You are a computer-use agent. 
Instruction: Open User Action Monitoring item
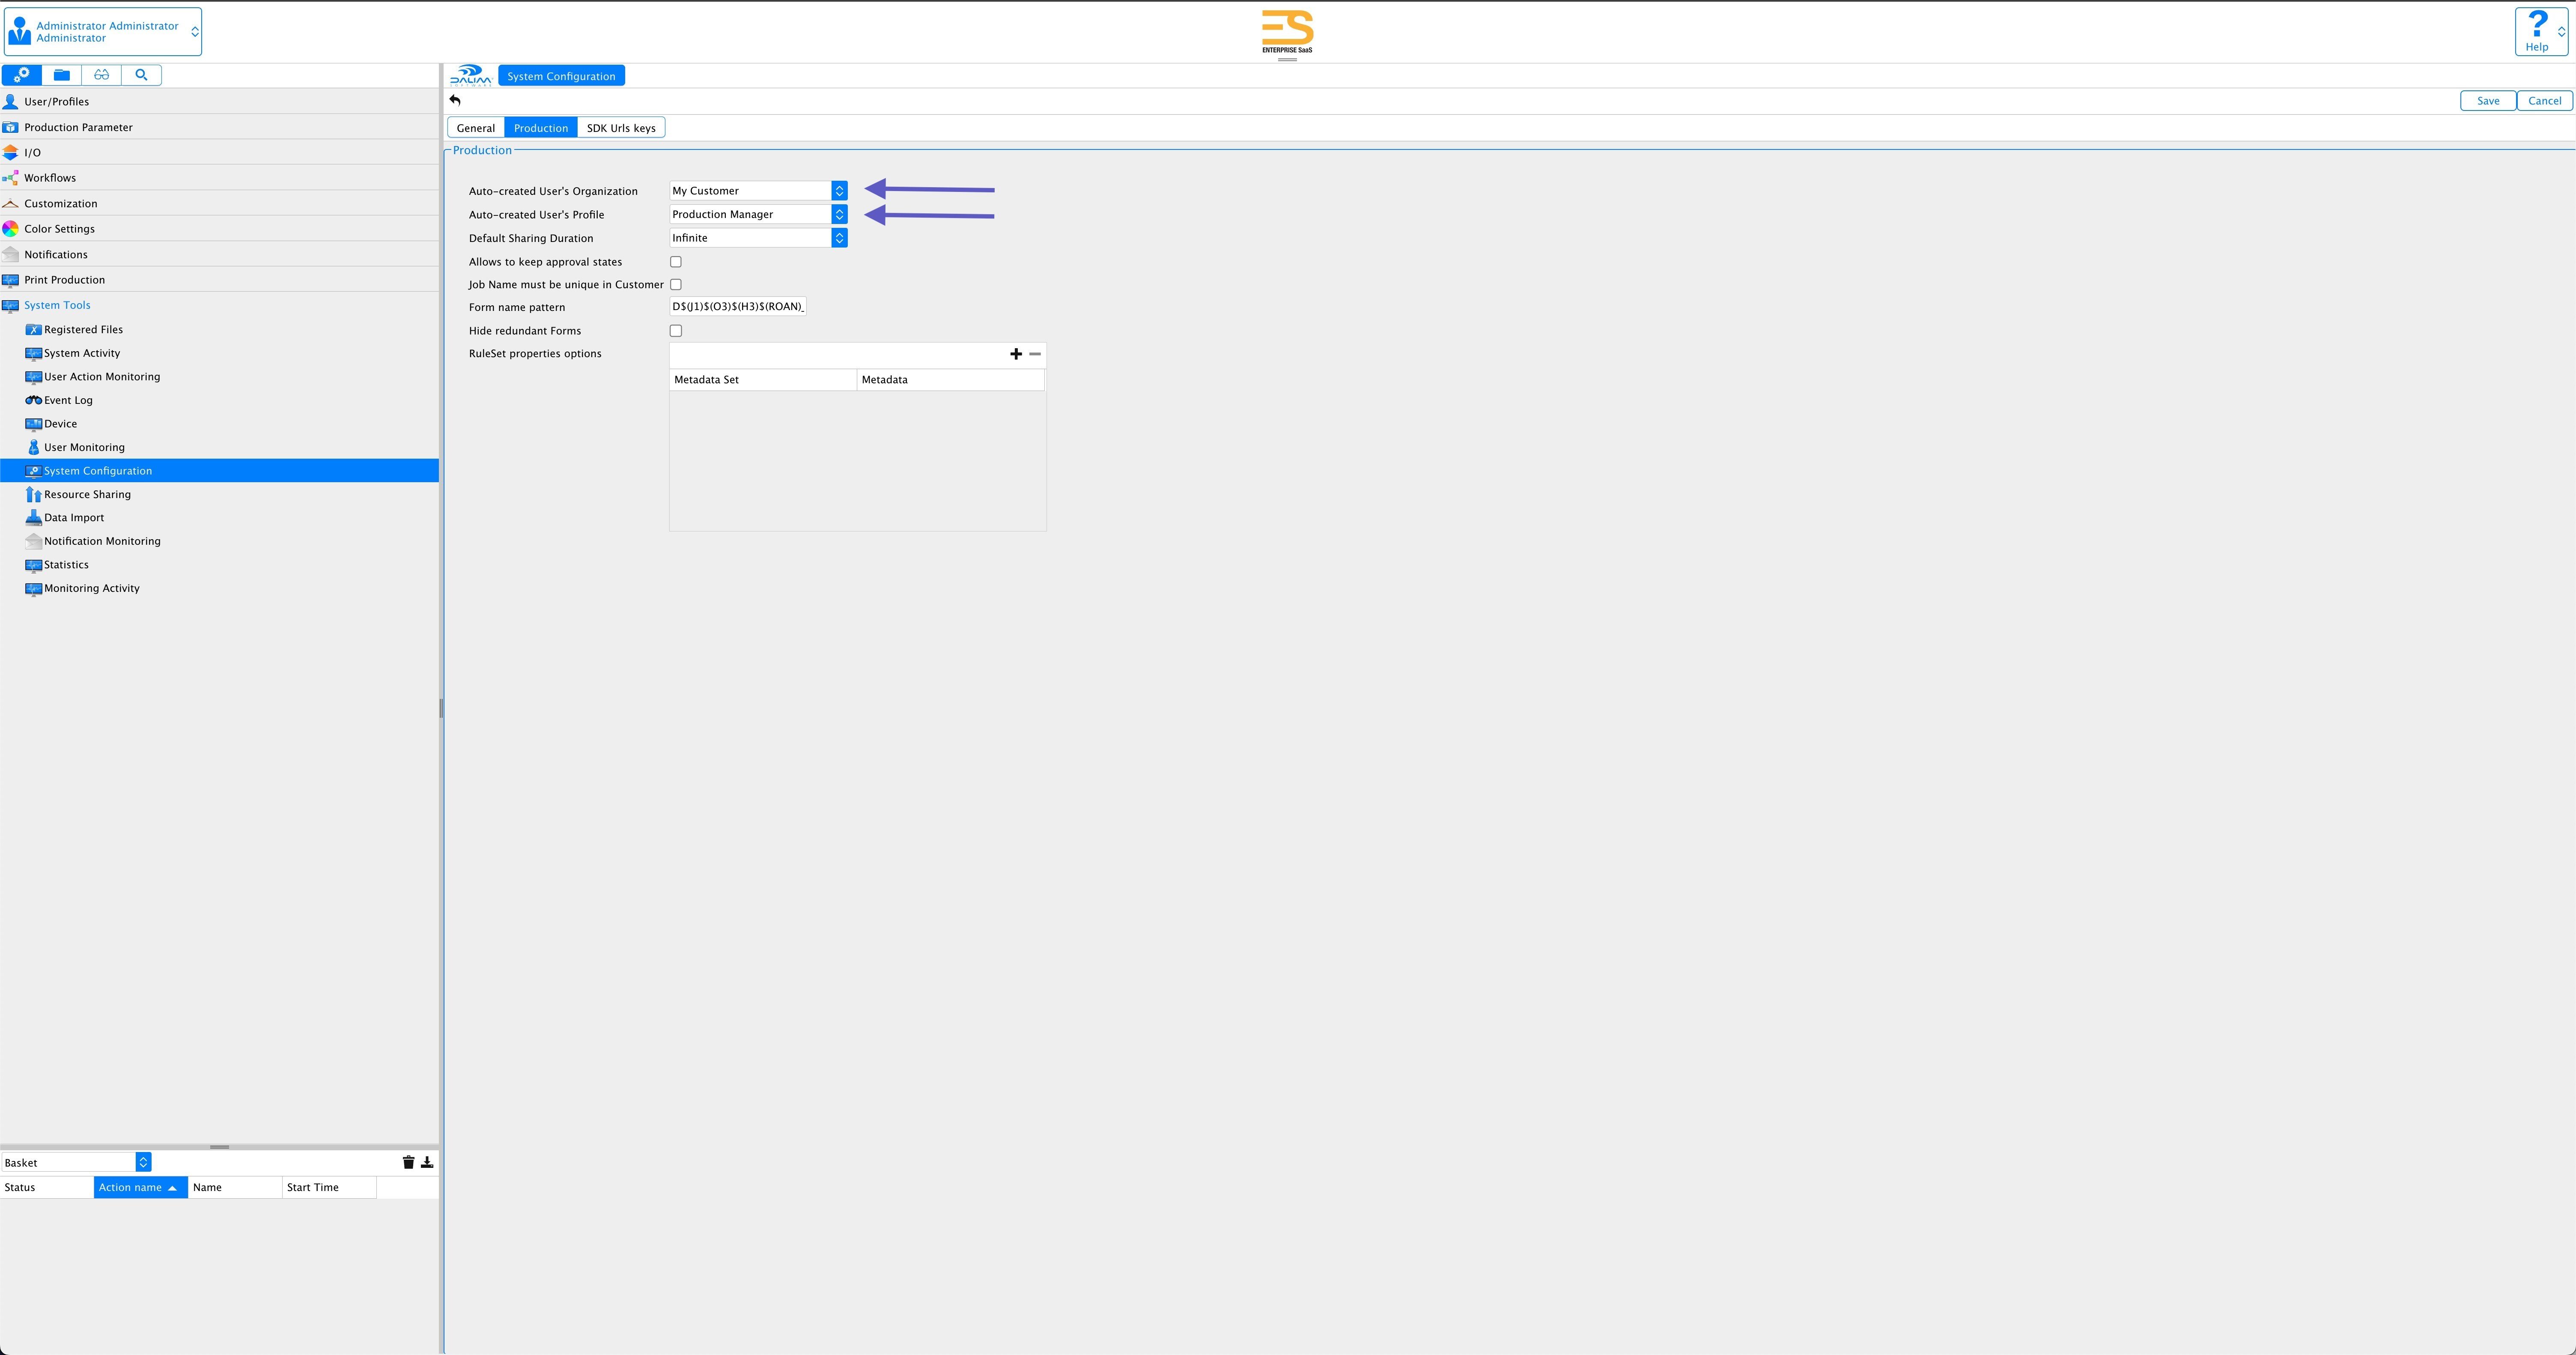102,377
